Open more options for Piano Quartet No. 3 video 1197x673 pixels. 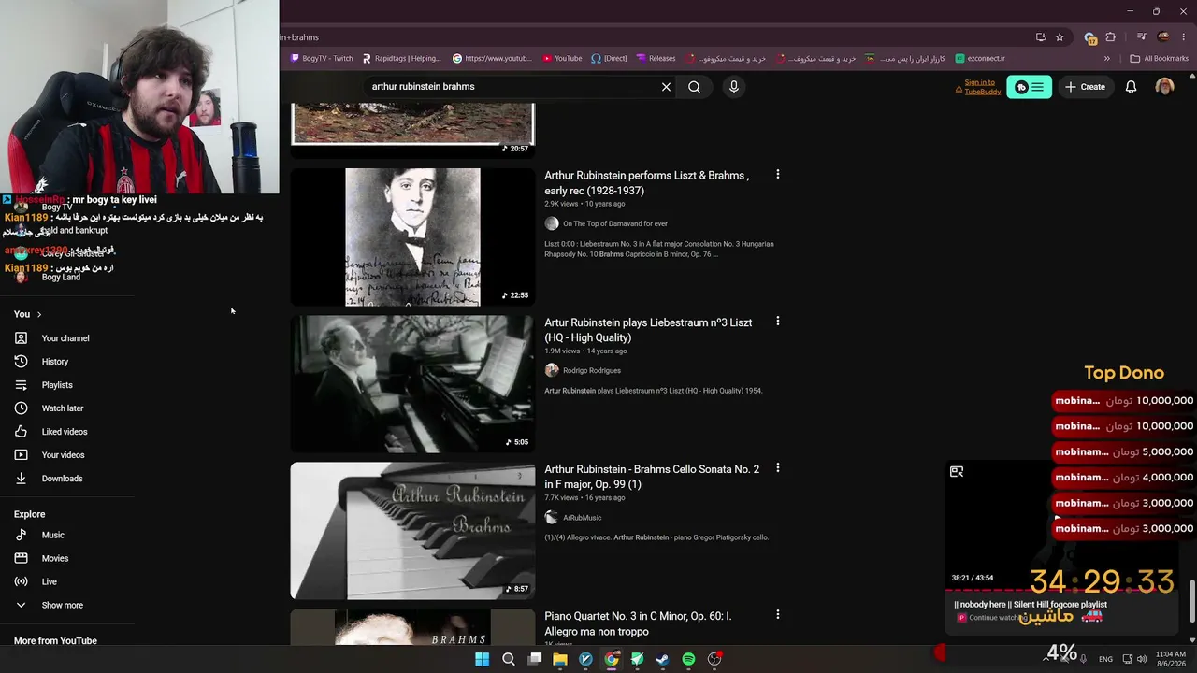(777, 615)
